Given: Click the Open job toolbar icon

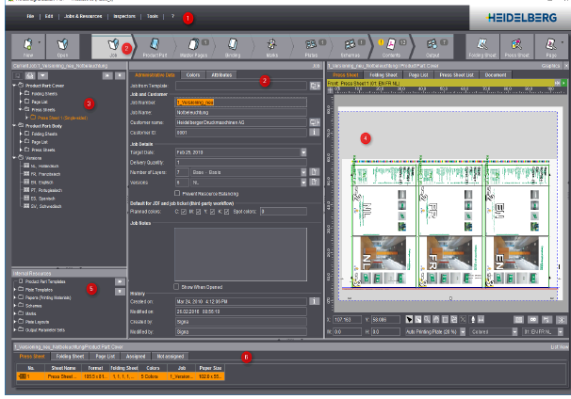Looking at the screenshot, I should tap(62, 46).
